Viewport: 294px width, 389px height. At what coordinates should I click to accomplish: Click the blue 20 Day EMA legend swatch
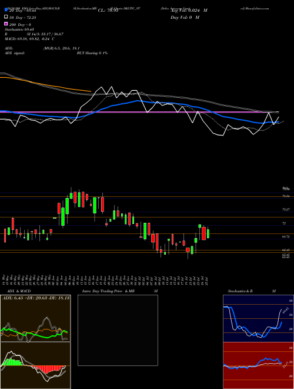[6, 10]
